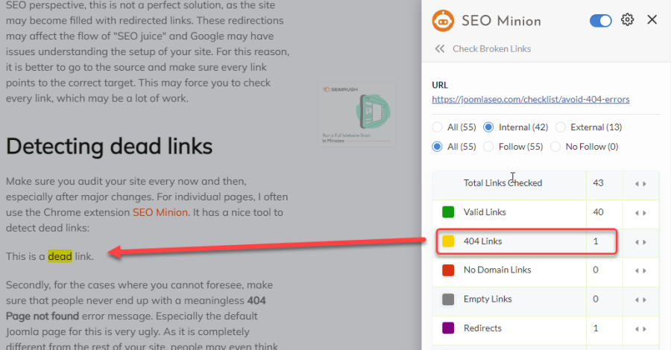Select the External (13) radio option
The height and width of the screenshot is (350, 671).
tap(560, 127)
